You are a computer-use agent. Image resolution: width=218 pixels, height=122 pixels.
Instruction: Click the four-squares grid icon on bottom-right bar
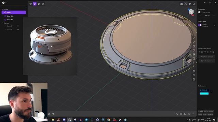181,114
